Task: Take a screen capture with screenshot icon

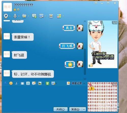Action: 53,83
